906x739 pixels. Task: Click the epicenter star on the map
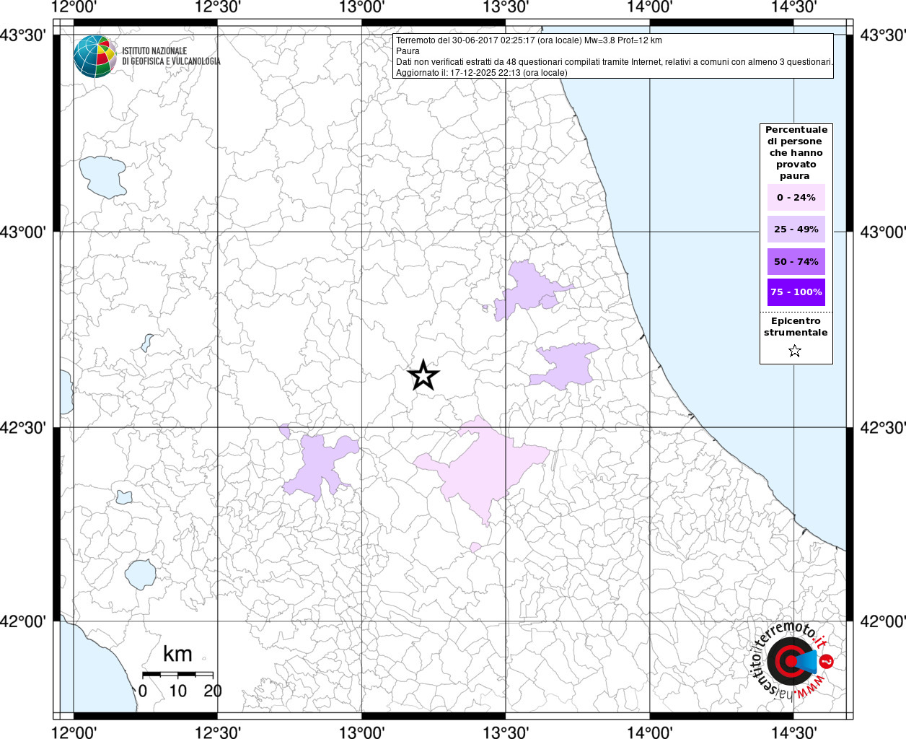(x=423, y=375)
